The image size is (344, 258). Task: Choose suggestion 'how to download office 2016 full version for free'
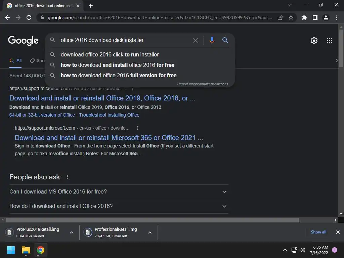pos(140,76)
